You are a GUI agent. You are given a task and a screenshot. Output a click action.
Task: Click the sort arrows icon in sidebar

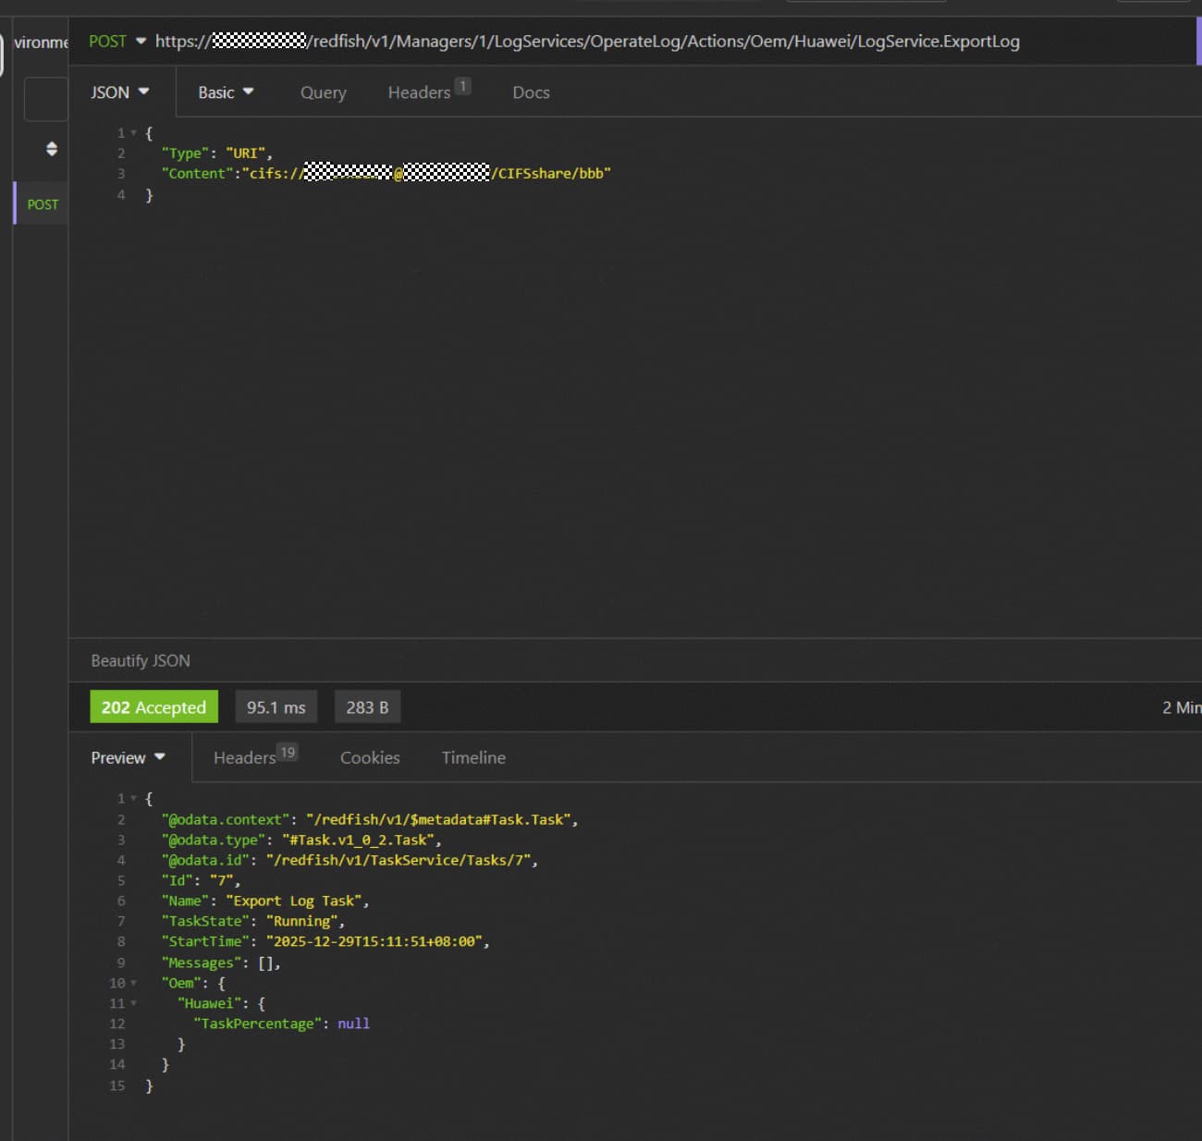click(x=52, y=149)
